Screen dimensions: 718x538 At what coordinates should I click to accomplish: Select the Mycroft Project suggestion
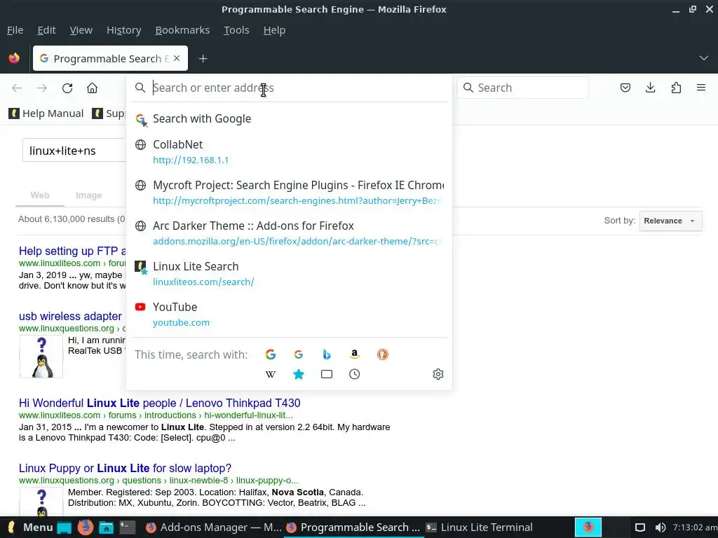click(x=289, y=193)
